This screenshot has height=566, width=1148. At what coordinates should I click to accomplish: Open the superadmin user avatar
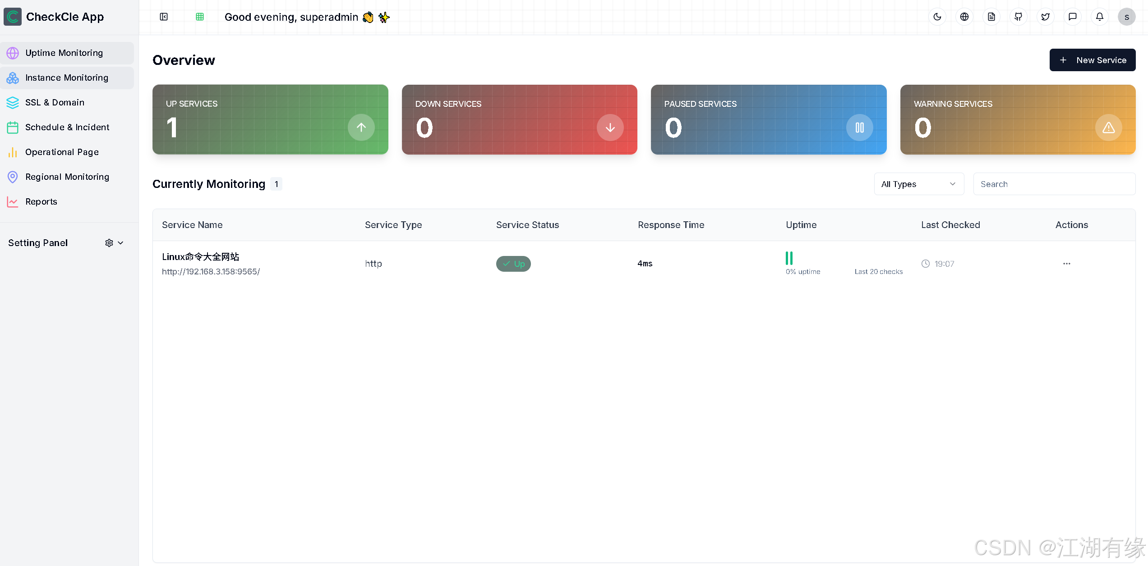click(x=1126, y=17)
